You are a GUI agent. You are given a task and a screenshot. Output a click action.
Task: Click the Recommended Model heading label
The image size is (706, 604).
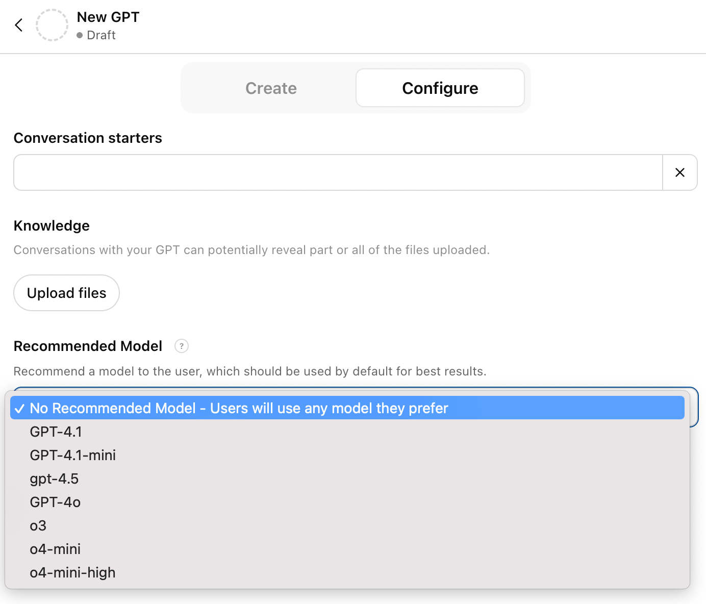tap(88, 346)
